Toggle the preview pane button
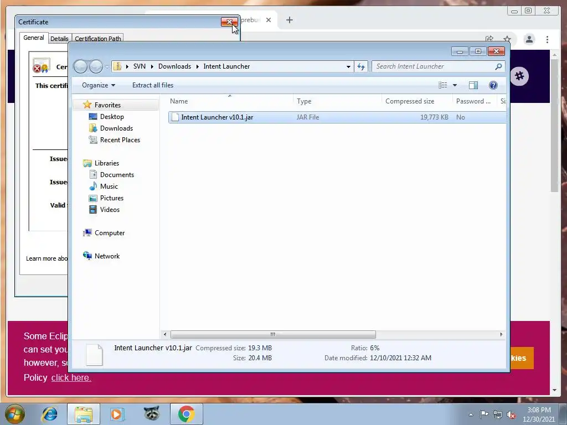Image resolution: width=567 pixels, height=425 pixels. (473, 85)
